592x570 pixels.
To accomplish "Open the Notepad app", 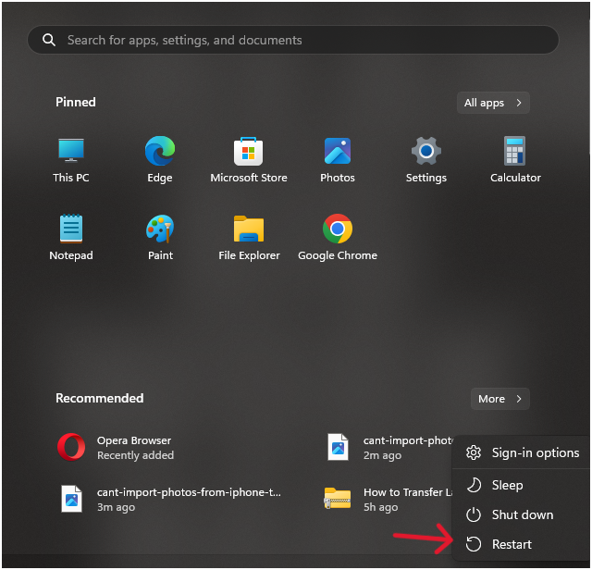I will tap(71, 238).
